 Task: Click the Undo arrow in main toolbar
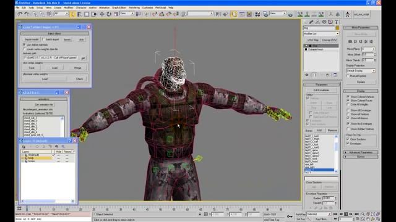point(20,14)
